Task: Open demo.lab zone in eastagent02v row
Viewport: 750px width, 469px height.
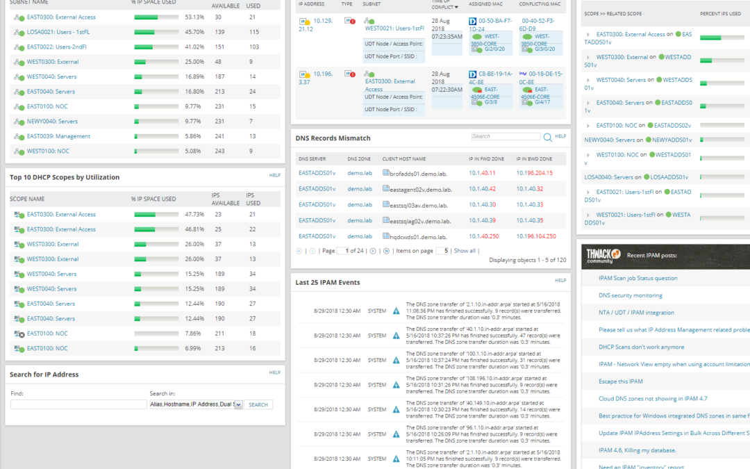Action: tap(360, 189)
